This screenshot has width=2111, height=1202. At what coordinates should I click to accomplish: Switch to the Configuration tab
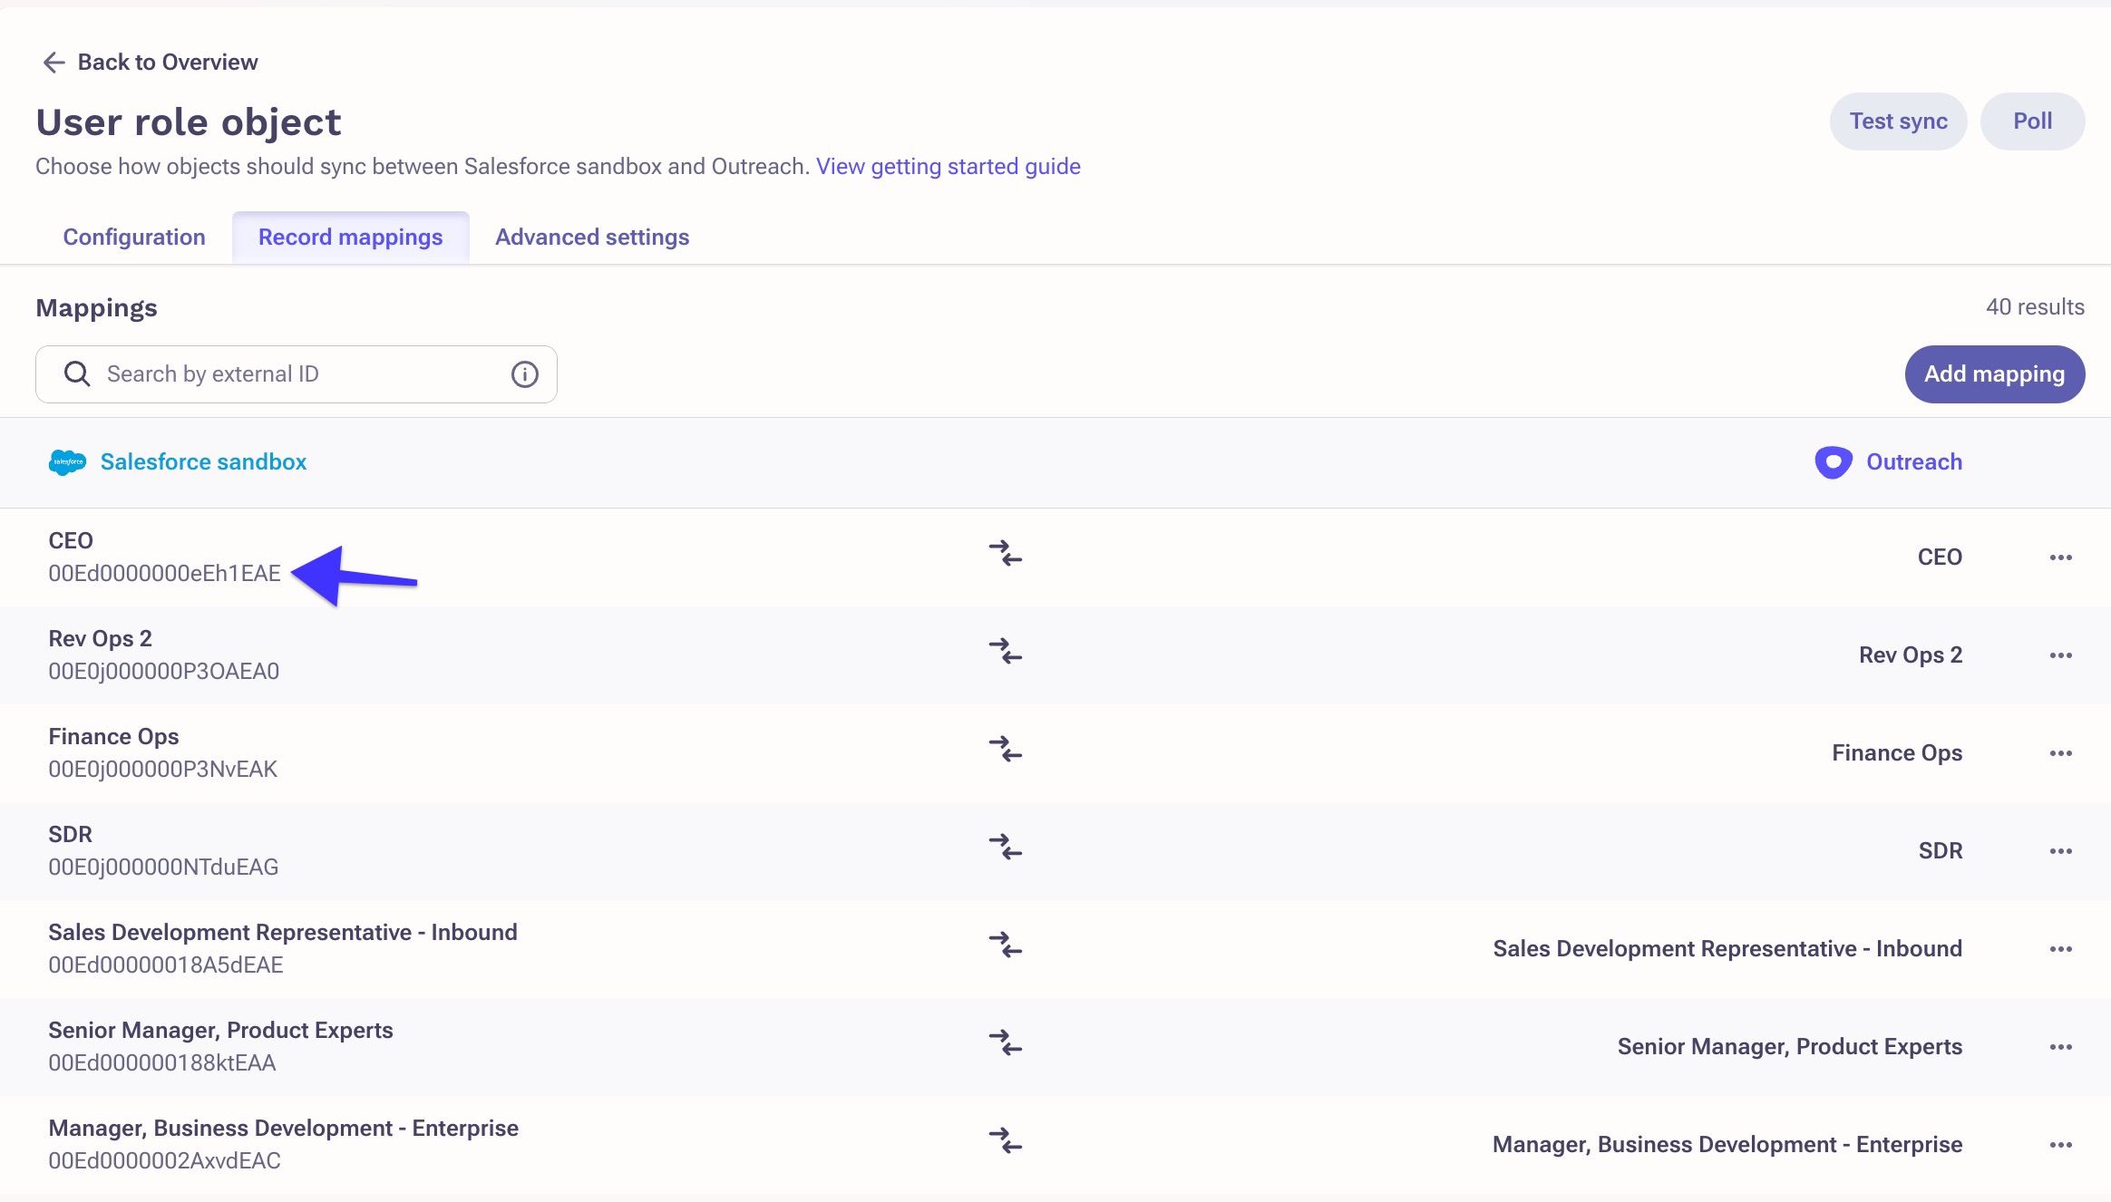point(134,237)
